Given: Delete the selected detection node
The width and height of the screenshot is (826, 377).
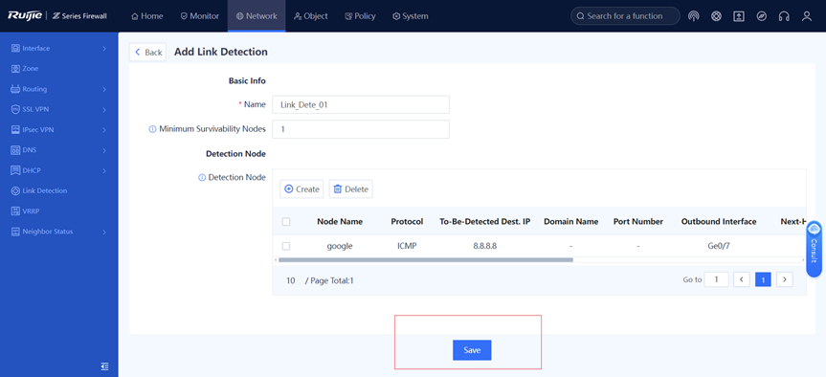Looking at the screenshot, I should (351, 189).
